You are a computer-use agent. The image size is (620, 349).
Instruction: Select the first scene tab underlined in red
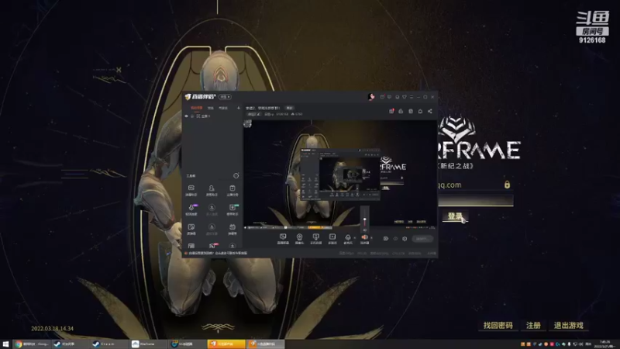[x=197, y=108]
